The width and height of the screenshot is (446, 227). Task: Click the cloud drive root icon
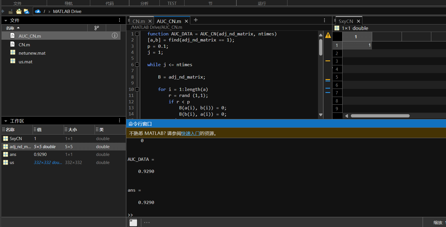point(38,12)
